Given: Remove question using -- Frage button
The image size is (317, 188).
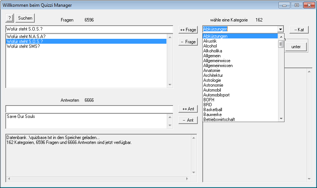Looking at the screenshot, I should point(188,42).
